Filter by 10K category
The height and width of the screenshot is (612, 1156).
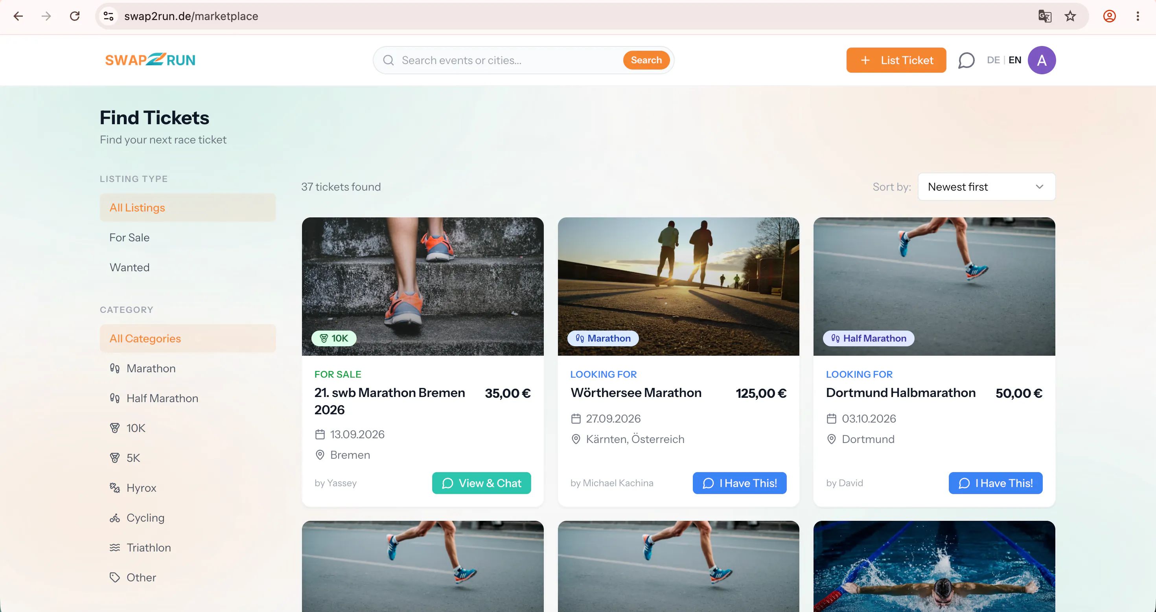[x=188, y=428]
